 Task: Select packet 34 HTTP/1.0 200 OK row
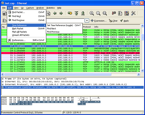(x=70, y=62)
